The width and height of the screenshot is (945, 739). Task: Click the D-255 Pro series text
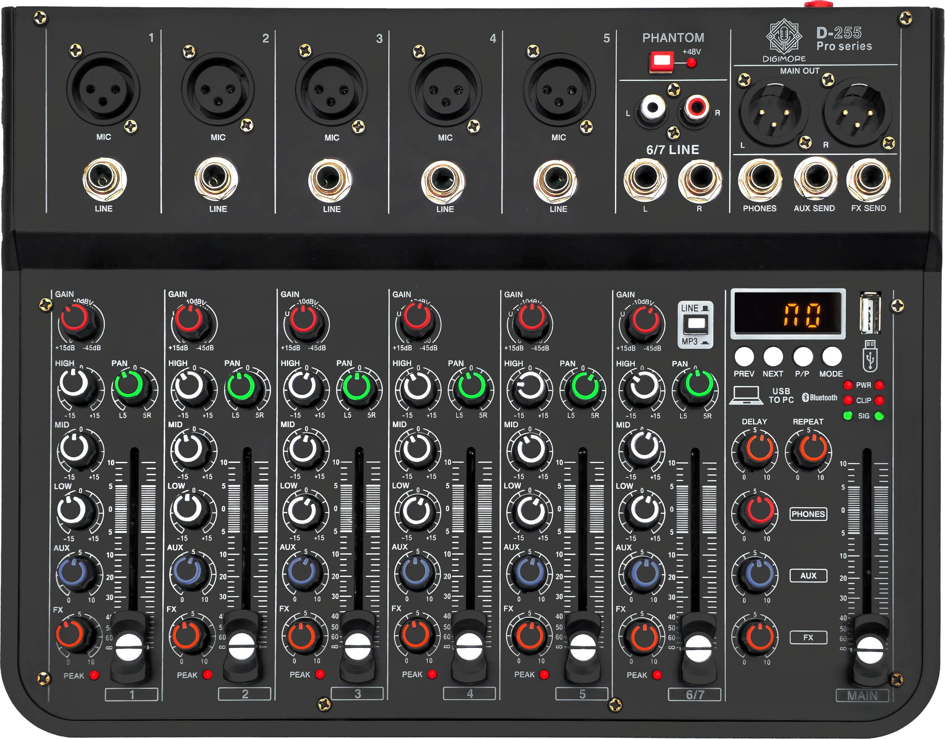pos(844,39)
